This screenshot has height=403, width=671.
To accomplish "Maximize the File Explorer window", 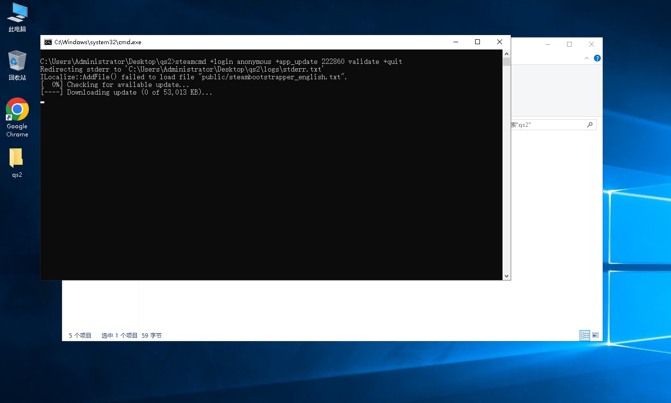I will (x=569, y=45).
